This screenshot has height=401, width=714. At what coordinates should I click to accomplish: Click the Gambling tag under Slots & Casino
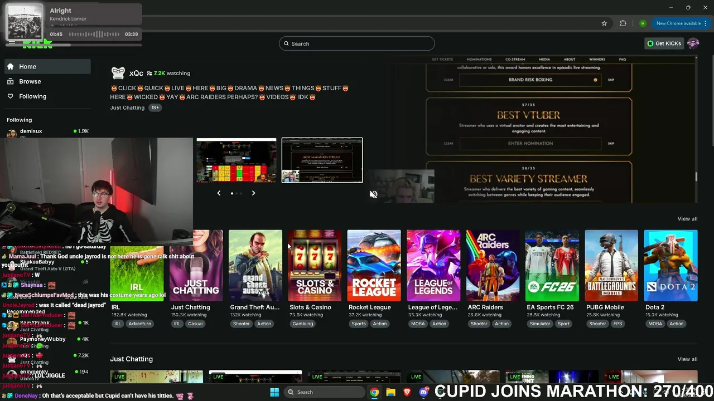pyautogui.click(x=303, y=324)
